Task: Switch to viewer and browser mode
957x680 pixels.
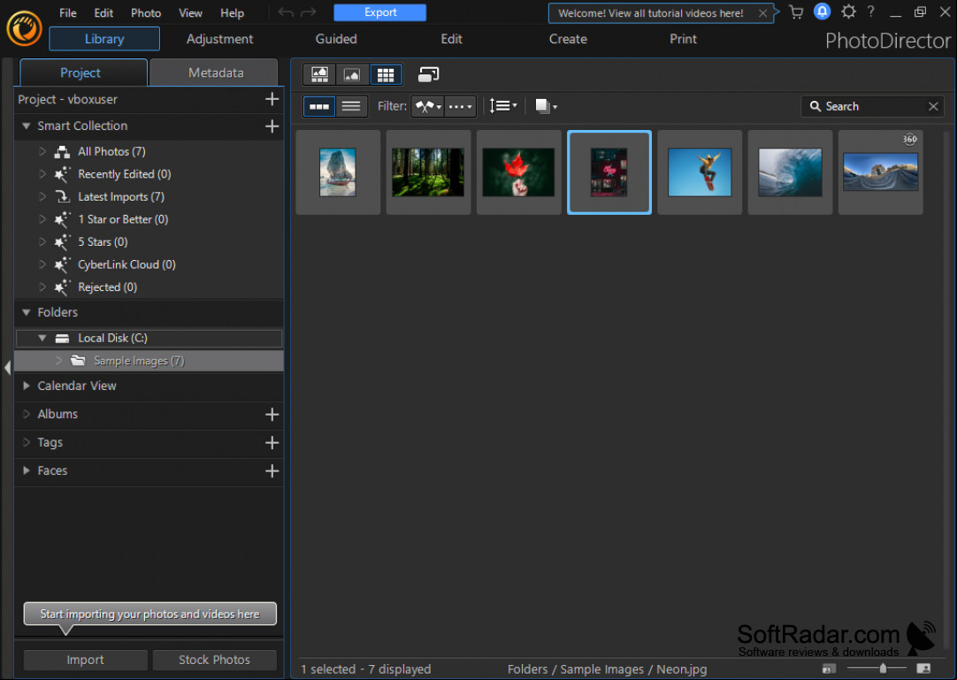Action: tap(319, 74)
